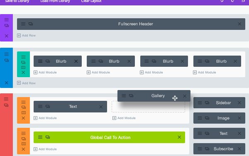Add Module below Global Call To Action
The image size is (249, 156).
point(45,149)
